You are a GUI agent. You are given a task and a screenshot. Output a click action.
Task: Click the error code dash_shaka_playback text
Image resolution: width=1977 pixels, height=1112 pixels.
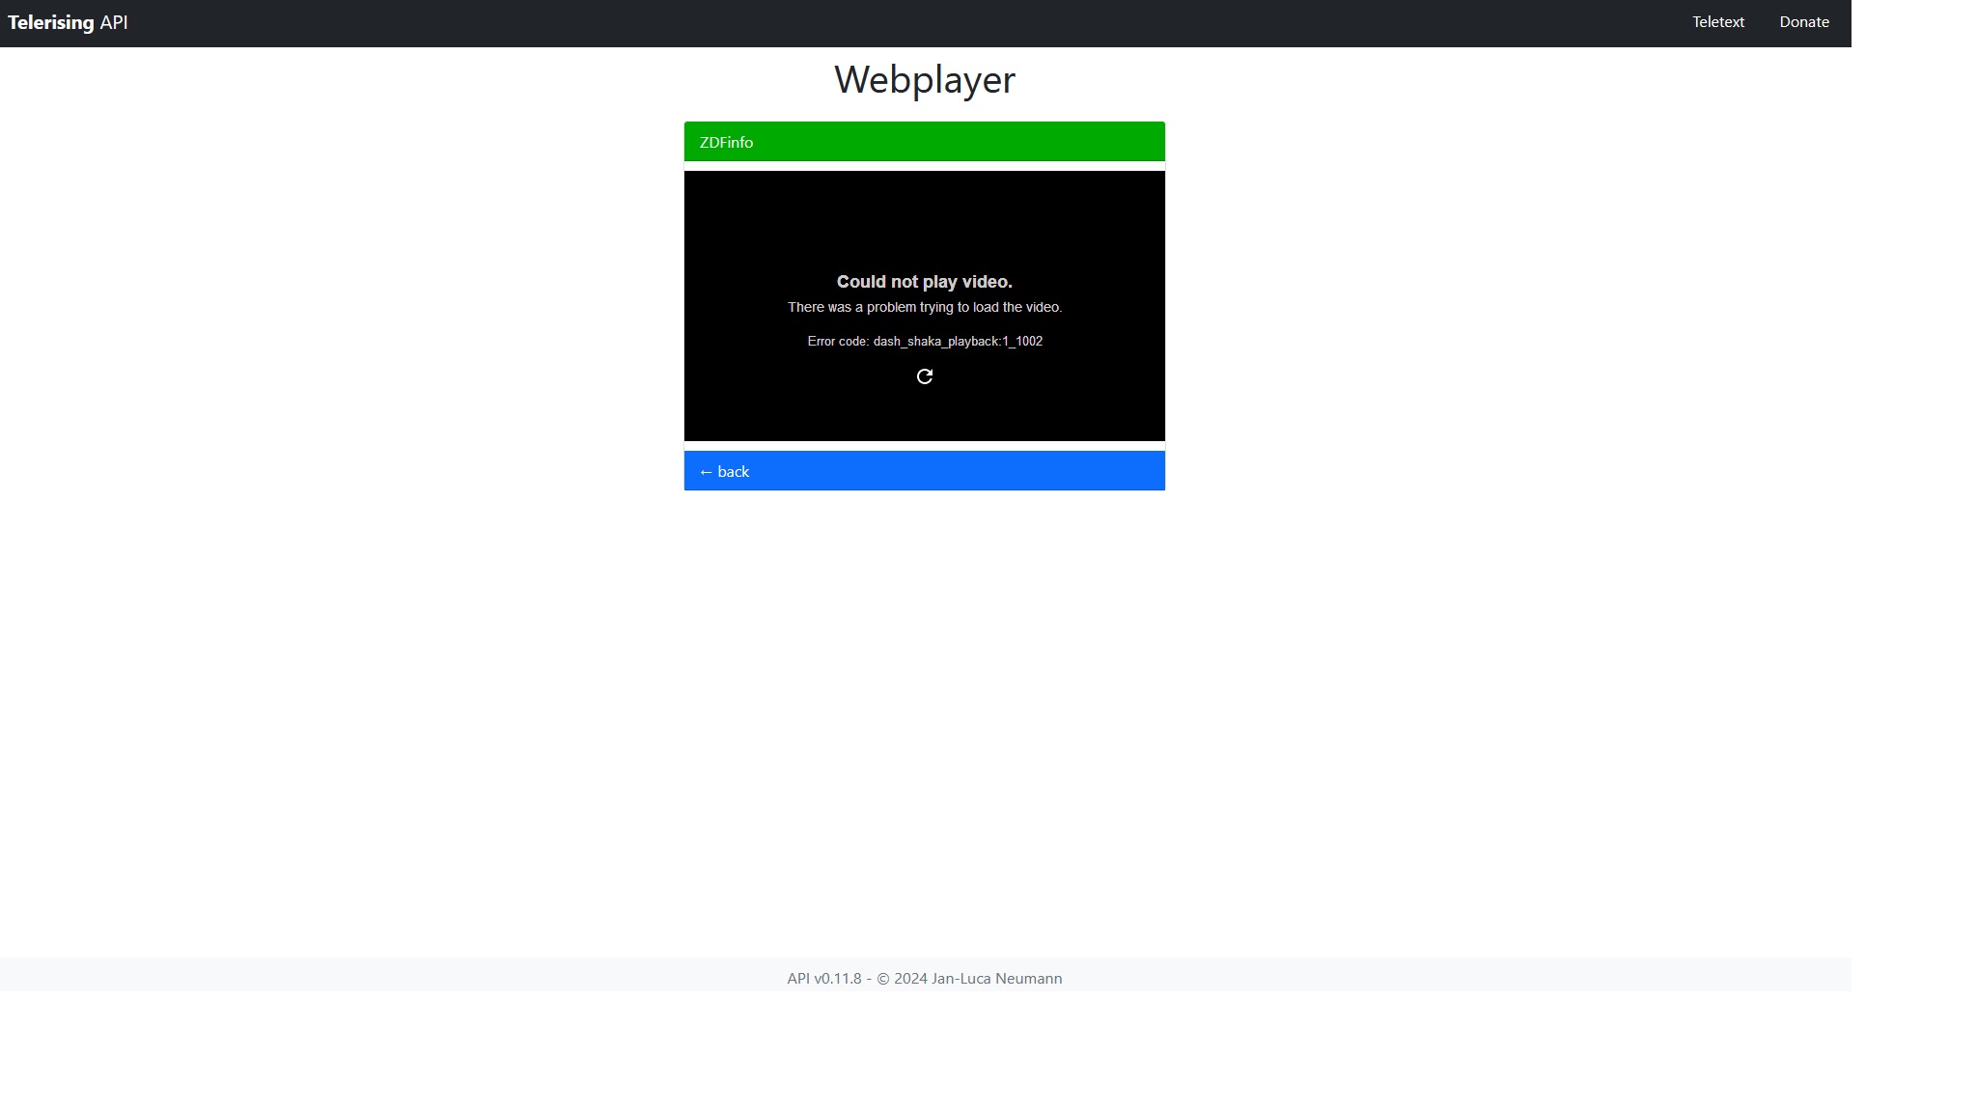pyautogui.click(x=924, y=342)
